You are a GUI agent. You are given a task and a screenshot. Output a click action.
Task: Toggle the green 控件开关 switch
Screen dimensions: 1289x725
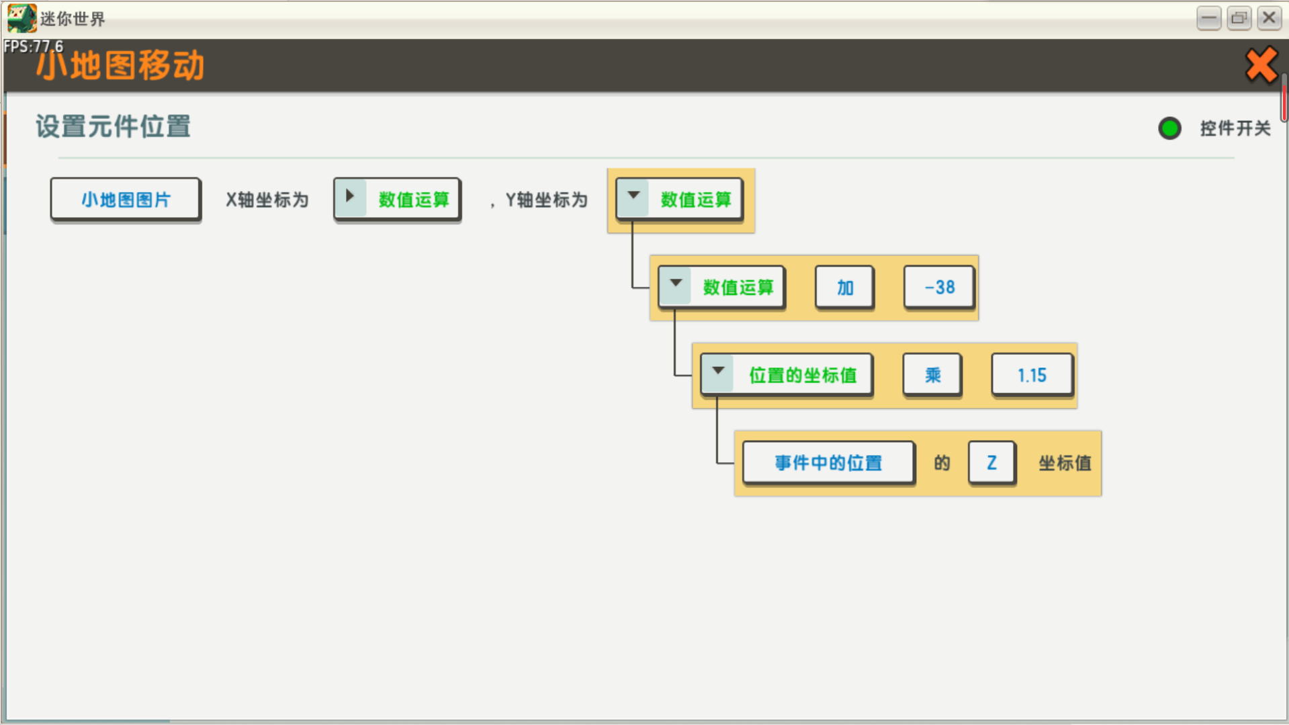1169,128
